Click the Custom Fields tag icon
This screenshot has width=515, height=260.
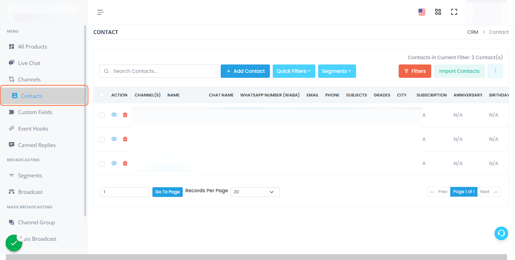12,112
